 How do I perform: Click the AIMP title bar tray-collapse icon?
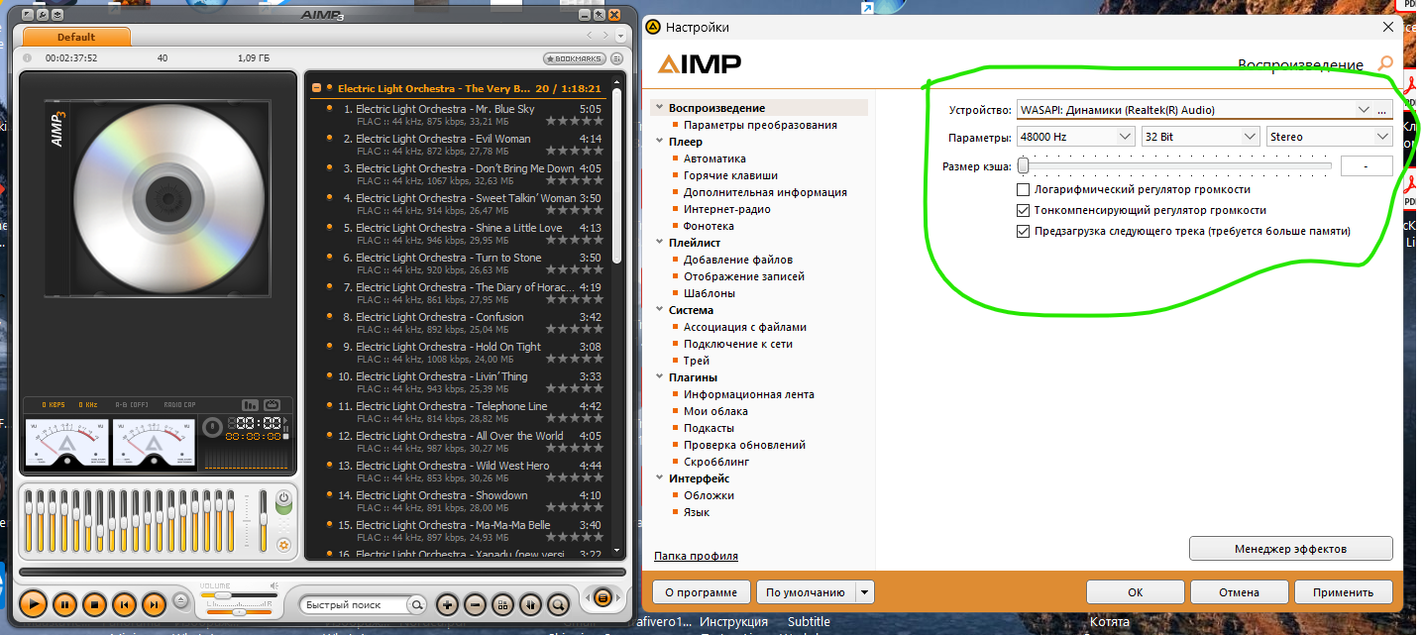(x=57, y=15)
